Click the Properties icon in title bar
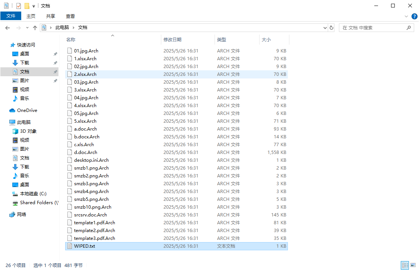This screenshot has width=419, height=270. (19, 6)
